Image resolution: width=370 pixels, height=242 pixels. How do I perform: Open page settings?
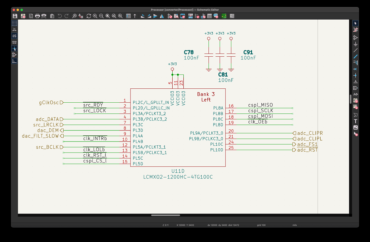coord(31,16)
